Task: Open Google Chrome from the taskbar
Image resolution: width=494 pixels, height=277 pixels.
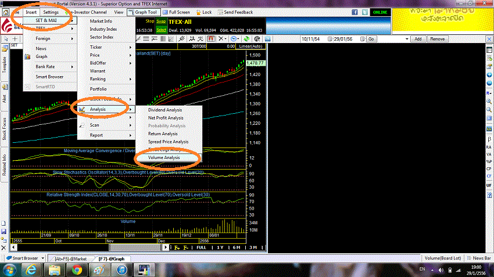Action: [x=77, y=270]
